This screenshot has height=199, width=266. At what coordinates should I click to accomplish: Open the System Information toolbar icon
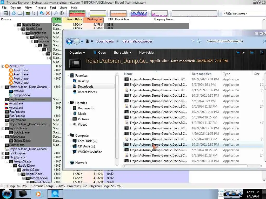click(20, 13)
